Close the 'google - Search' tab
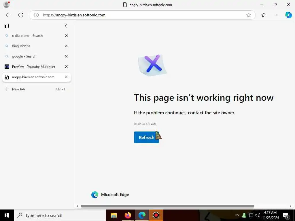The image size is (295, 221). [x=67, y=56]
